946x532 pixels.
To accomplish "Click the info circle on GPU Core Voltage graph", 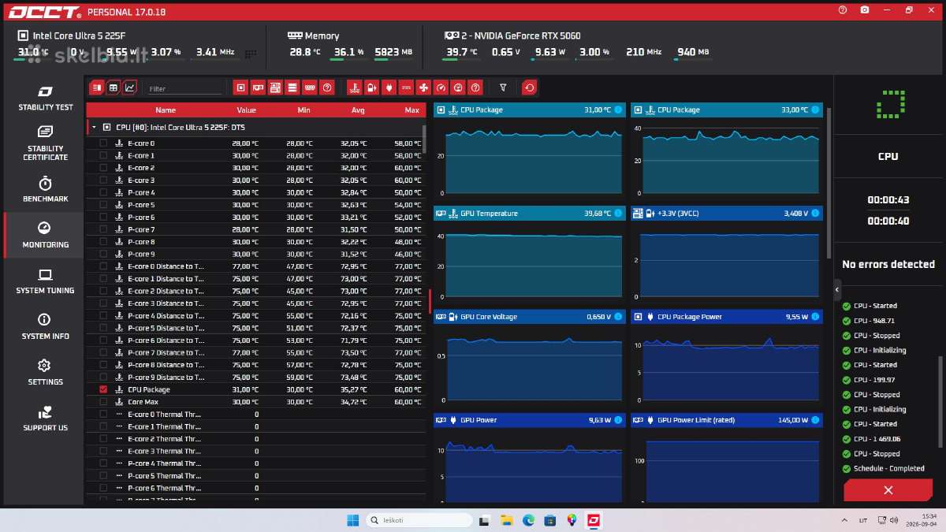I will click(x=617, y=317).
